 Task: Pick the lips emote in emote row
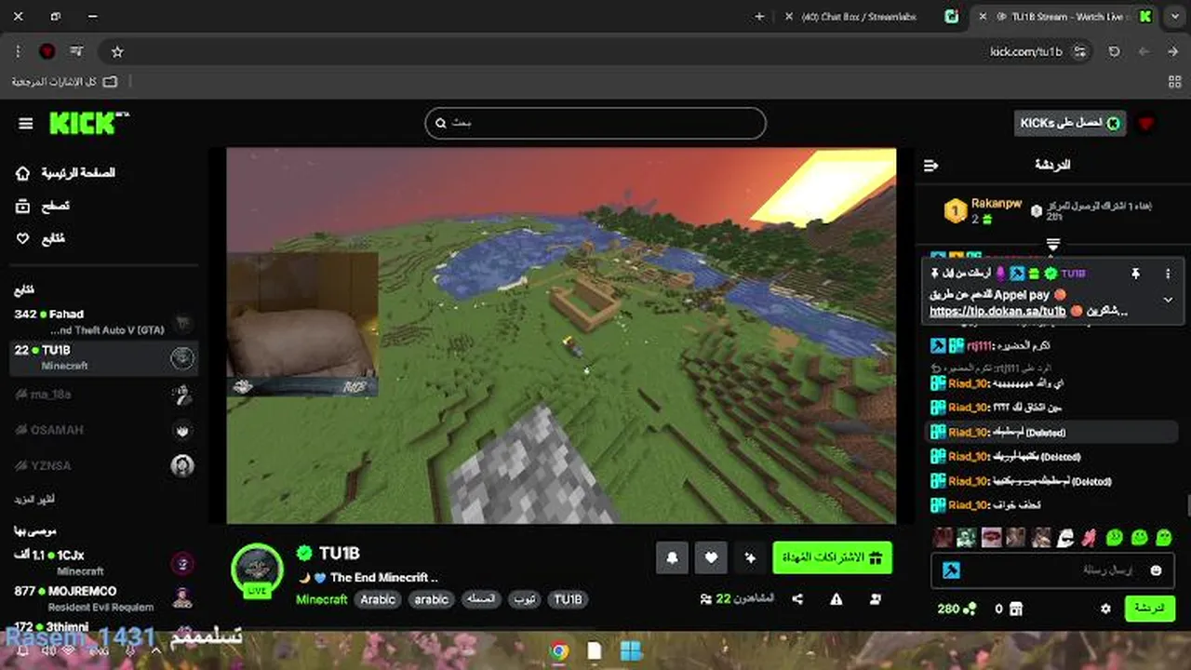click(x=992, y=537)
